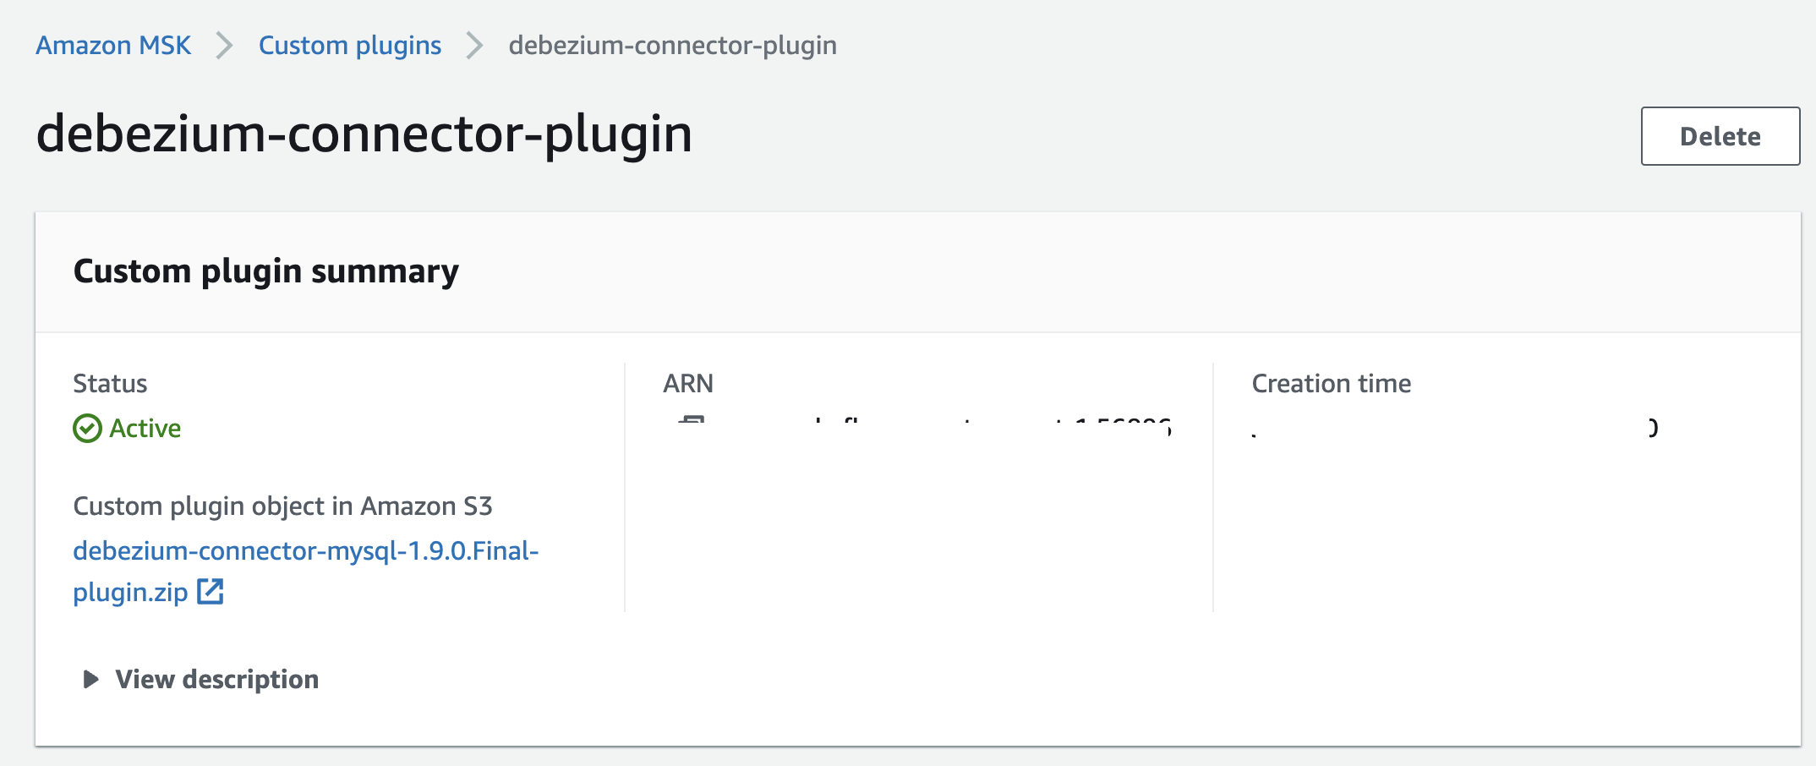Click the green Active status checkmark icon
Viewport: 1816px width, 766px height.
87,429
